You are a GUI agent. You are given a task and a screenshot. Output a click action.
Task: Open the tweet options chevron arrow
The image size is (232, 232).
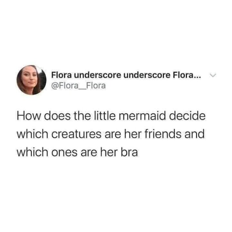(213, 75)
